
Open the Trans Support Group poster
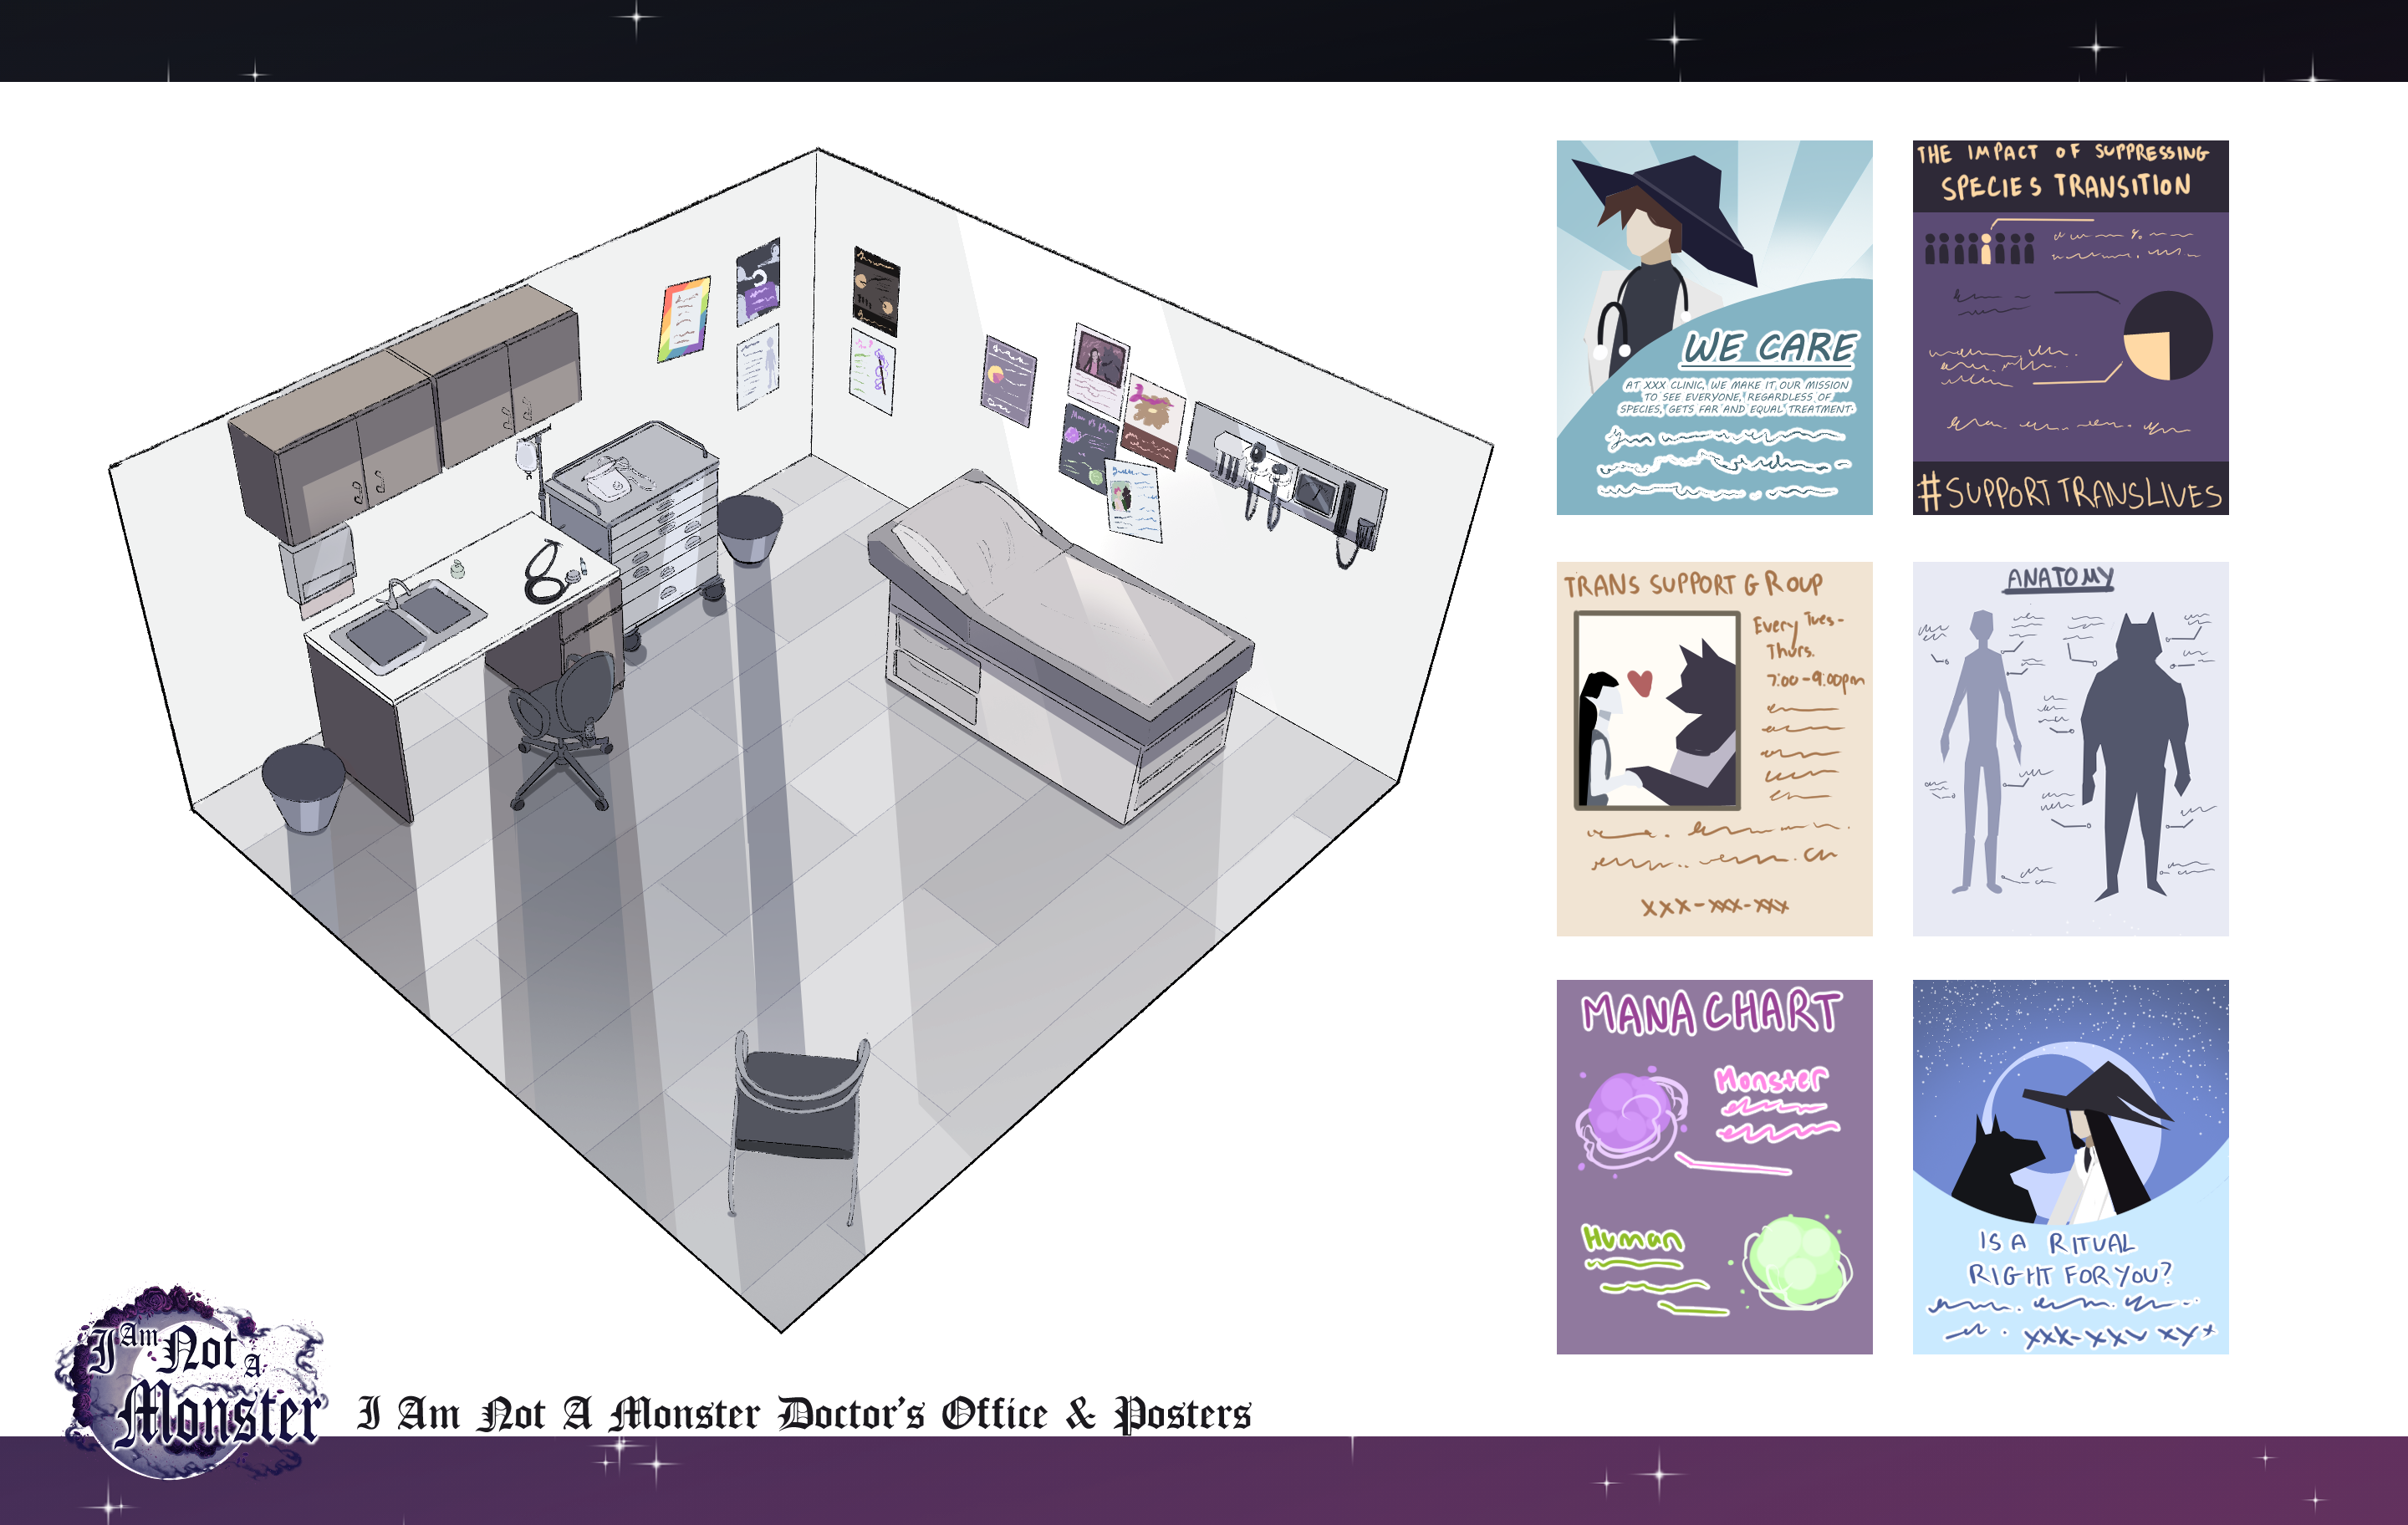click(x=1714, y=748)
